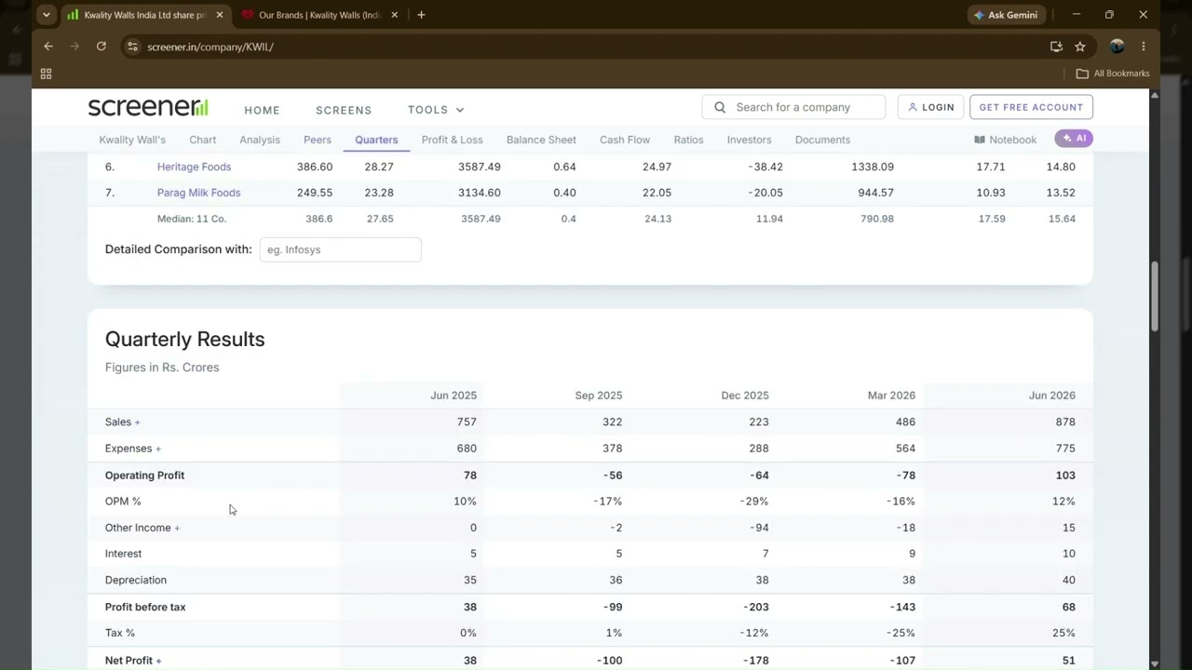Click the Dec 2025 column header
This screenshot has height=670, width=1192.
(745, 395)
